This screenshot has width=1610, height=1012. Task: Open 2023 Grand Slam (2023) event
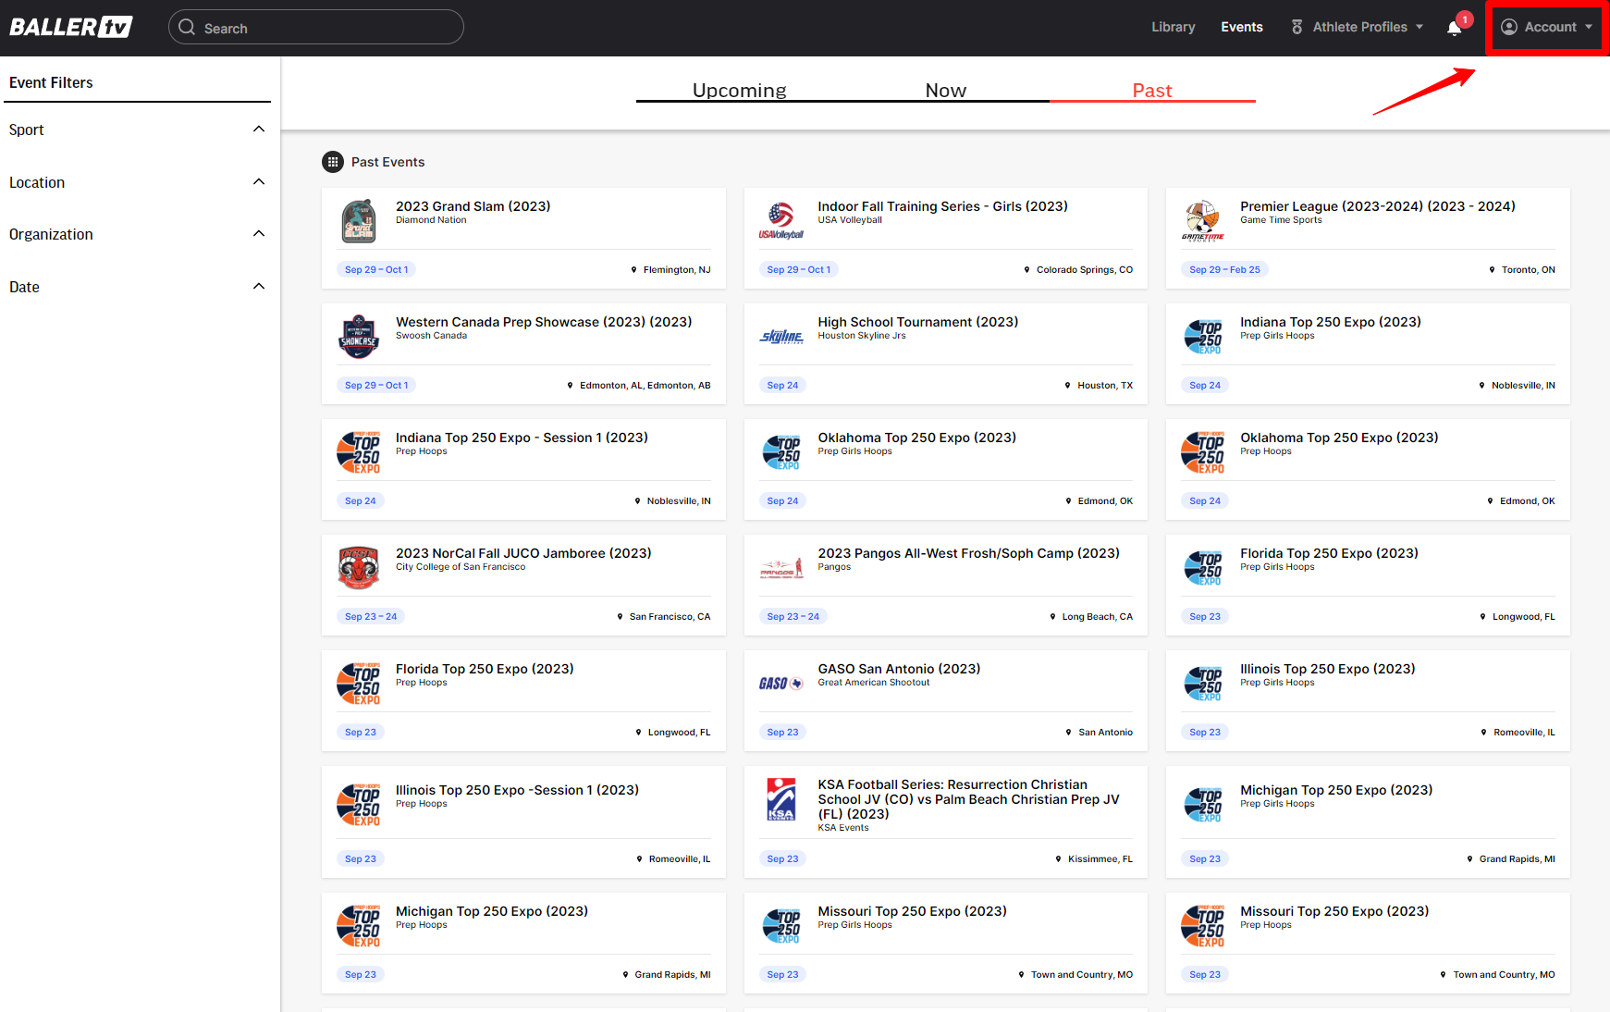[473, 206]
